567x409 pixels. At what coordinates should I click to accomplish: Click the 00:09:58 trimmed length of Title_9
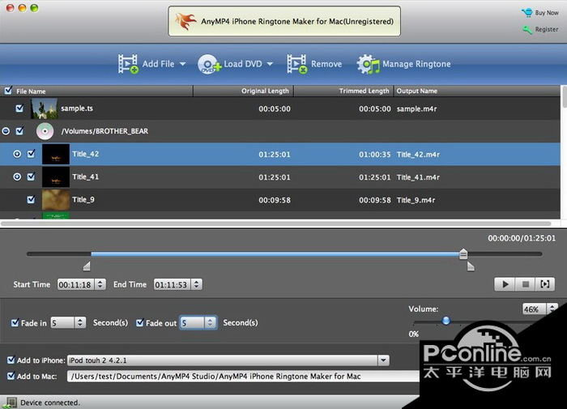(x=374, y=200)
